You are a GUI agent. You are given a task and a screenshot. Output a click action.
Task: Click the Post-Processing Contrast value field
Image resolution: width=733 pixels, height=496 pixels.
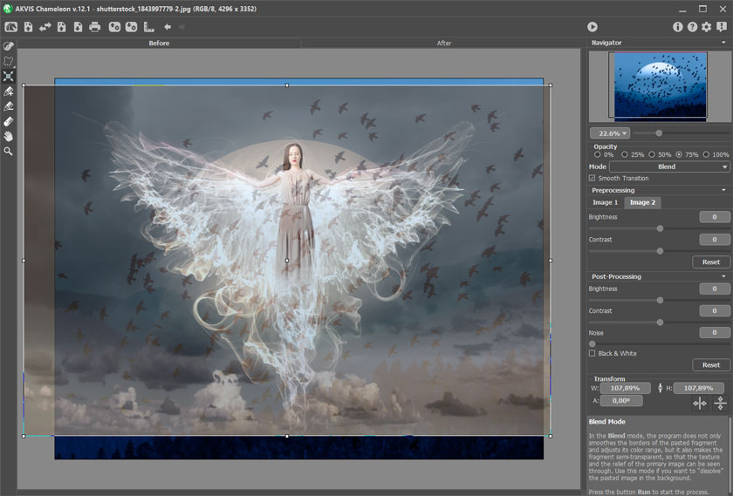[x=715, y=310]
